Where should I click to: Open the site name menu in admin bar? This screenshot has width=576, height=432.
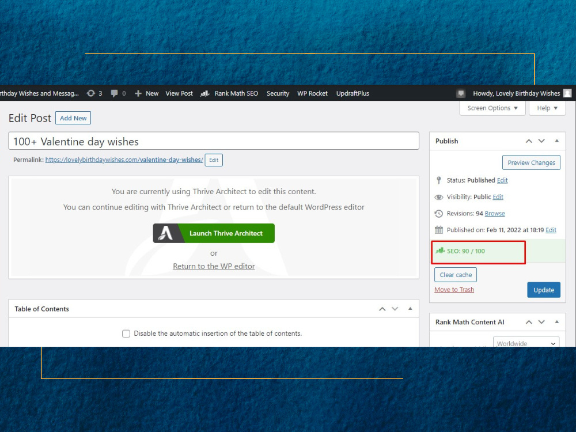click(39, 93)
